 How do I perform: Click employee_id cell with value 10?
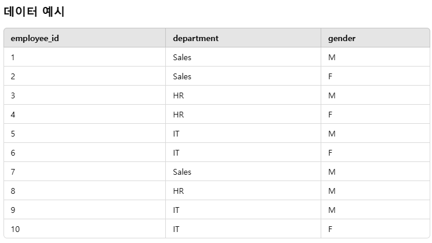85,229
